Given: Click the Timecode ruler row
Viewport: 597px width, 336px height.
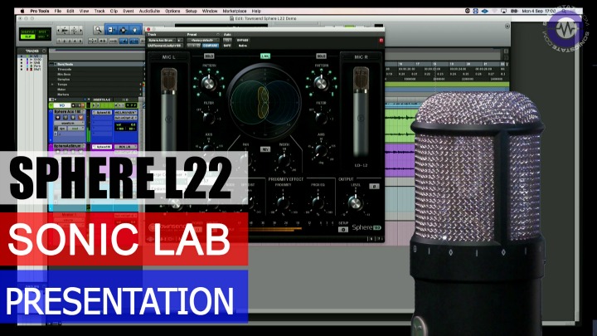Looking at the screenshot, I should tap(97, 70).
